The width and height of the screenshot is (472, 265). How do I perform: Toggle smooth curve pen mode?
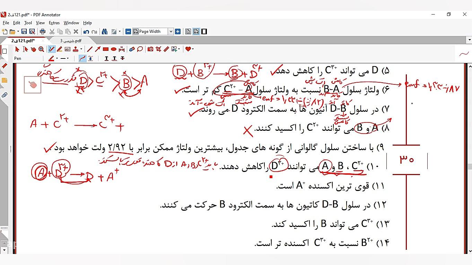pyautogui.click(x=82, y=58)
